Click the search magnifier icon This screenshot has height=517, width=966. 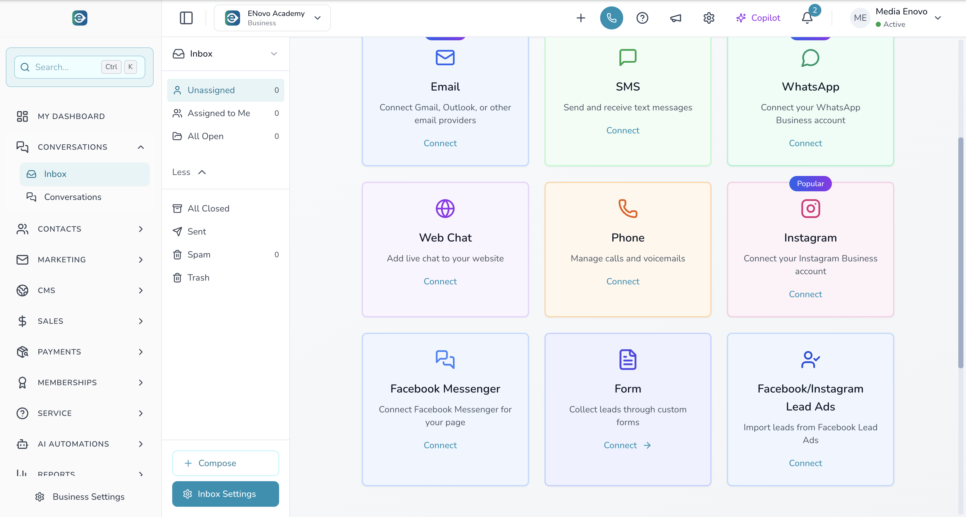pyautogui.click(x=25, y=67)
